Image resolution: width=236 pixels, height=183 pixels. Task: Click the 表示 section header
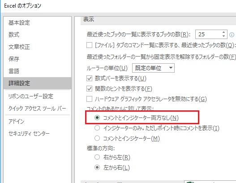pos(89,19)
